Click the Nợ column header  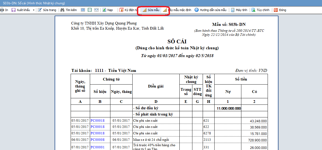point(228,92)
